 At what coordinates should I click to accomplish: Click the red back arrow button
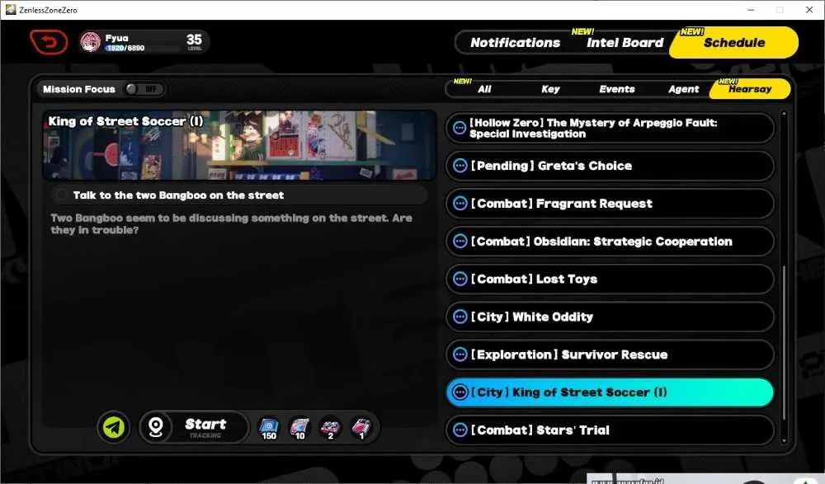pyautogui.click(x=49, y=41)
